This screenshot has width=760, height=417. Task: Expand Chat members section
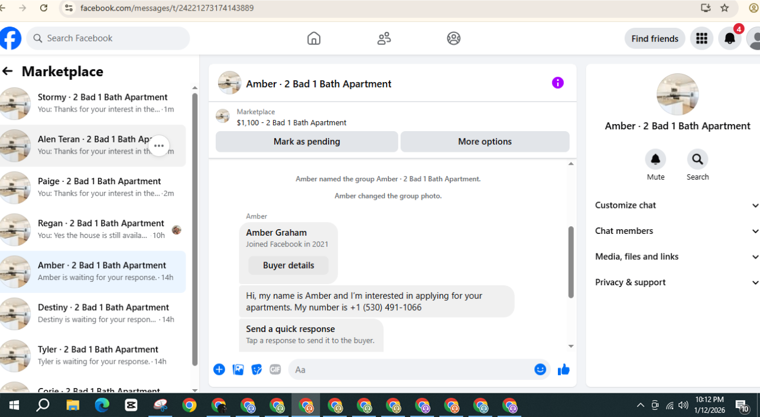pyautogui.click(x=677, y=231)
